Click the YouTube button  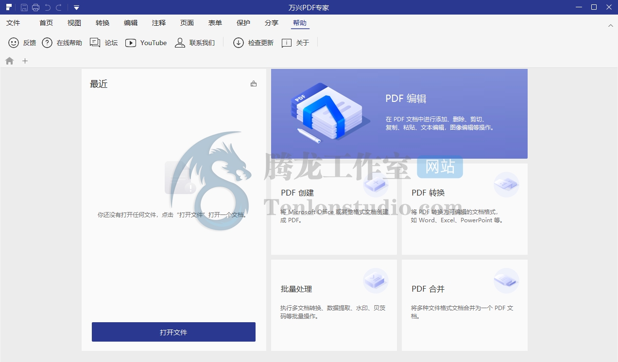pos(146,43)
